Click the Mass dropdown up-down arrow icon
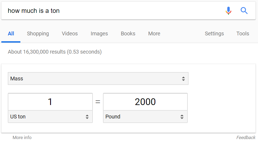The height and width of the screenshot is (142, 258). pyautogui.click(x=183, y=79)
